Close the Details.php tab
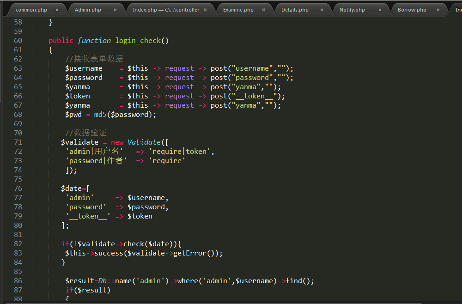Screen dimensions: 462x304 click(322, 10)
